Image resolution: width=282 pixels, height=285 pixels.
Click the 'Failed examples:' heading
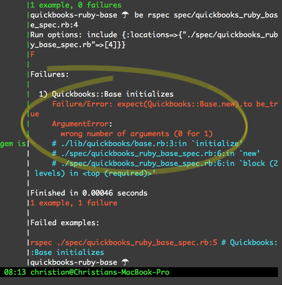(x=65, y=223)
